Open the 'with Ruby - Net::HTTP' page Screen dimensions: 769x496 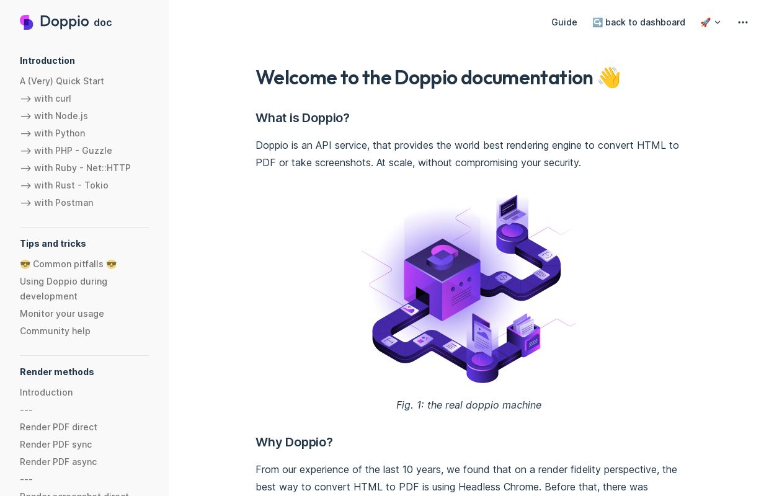(75, 168)
